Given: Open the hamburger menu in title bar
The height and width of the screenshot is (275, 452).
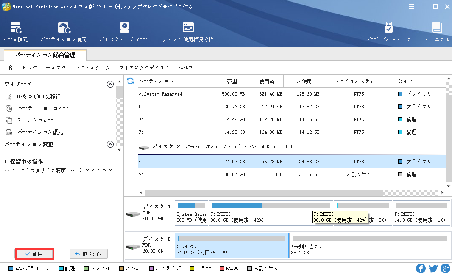Looking at the screenshot, I should [x=412, y=7].
